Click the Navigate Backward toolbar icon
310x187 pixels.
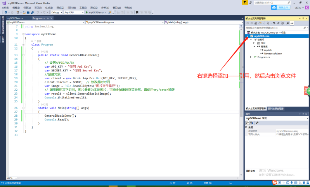tap(6, 12)
